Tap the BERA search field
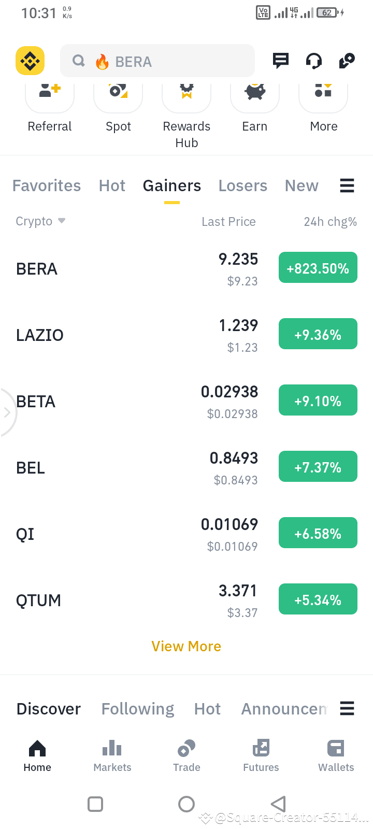The height and width of the screenshot is (829, 373). pyautogui.click(x=157, y=61)
